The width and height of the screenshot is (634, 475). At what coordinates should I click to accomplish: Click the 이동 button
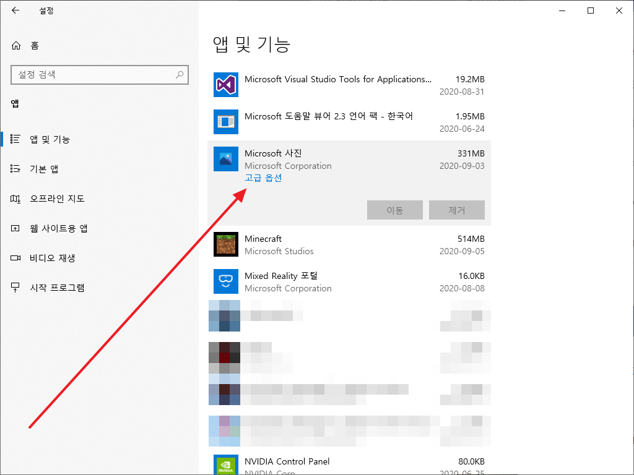point(394,210)
